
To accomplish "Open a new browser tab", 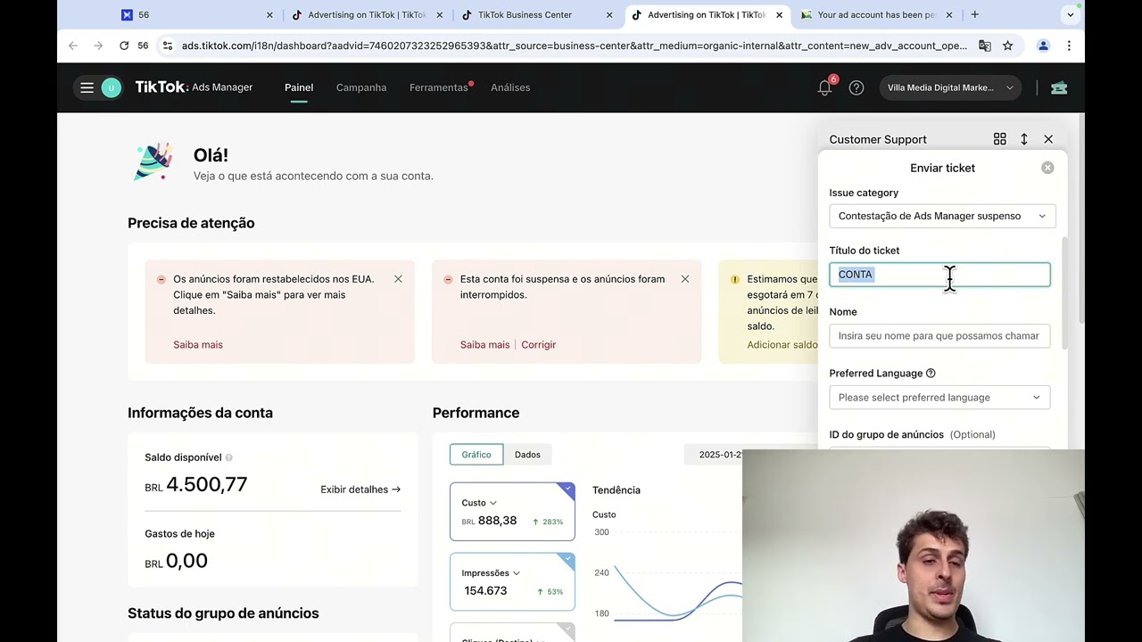I will [974, 14].
